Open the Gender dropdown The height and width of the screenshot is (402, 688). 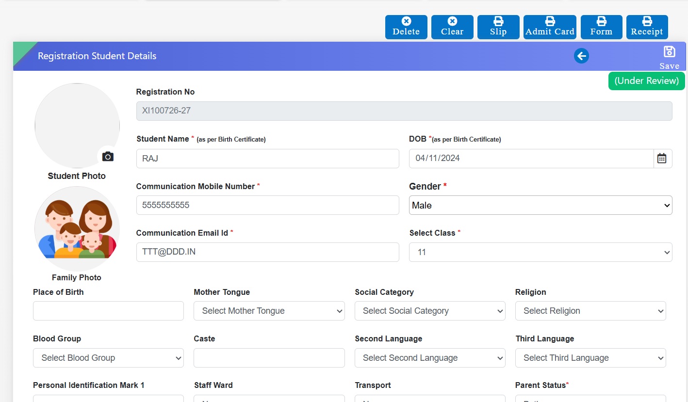540,205
